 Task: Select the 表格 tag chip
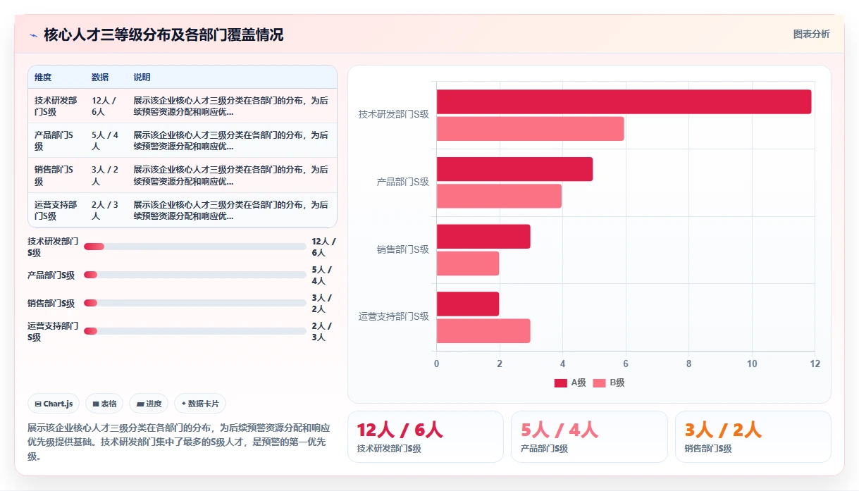click(x=104, y=404)
